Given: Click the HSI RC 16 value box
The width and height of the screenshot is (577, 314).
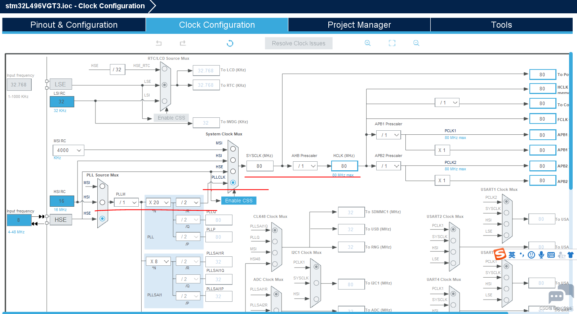Looking at the screenshot, I should click(x=62, y=201).
